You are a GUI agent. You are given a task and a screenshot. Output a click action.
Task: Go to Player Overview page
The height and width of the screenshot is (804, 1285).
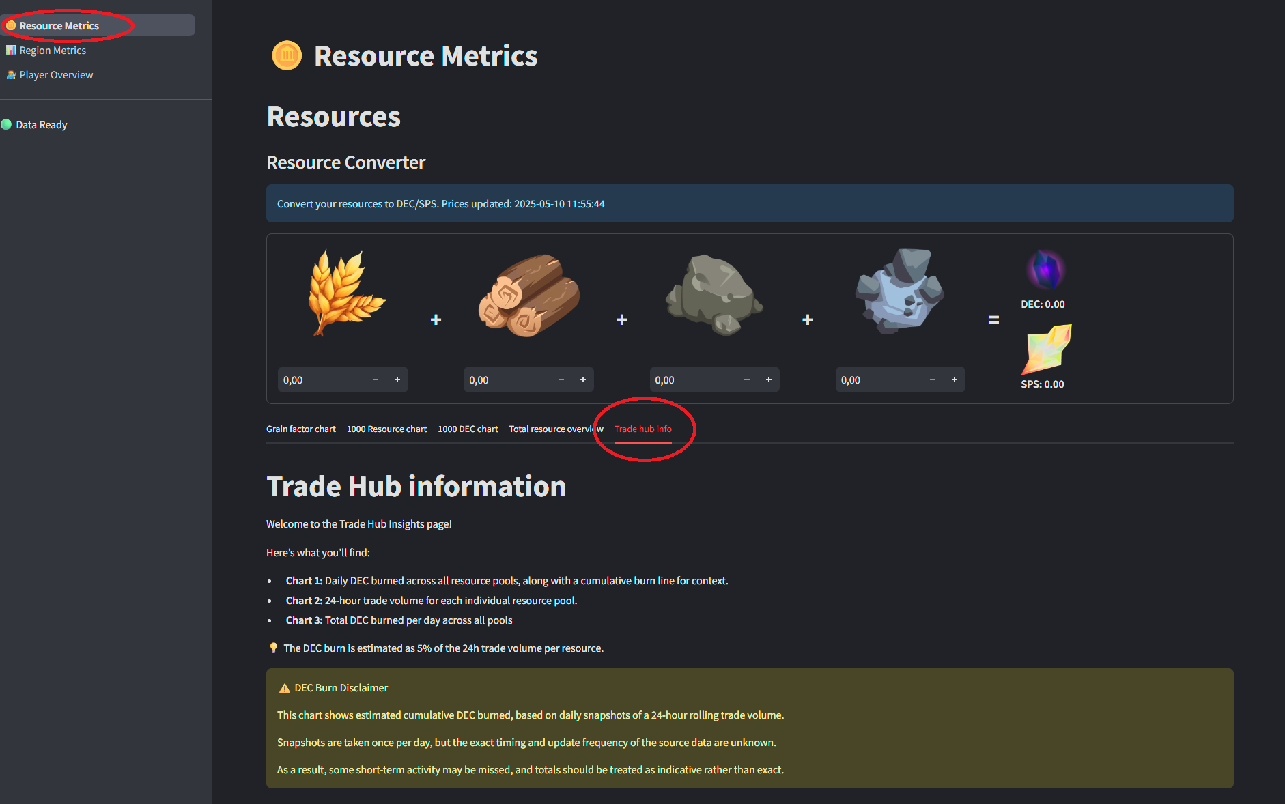(56, 74)
